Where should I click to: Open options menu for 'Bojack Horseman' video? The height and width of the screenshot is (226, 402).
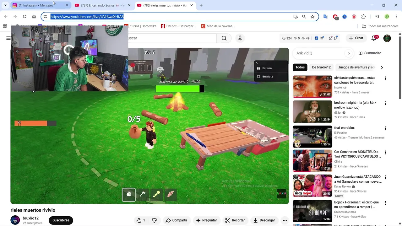click(385, 203)
